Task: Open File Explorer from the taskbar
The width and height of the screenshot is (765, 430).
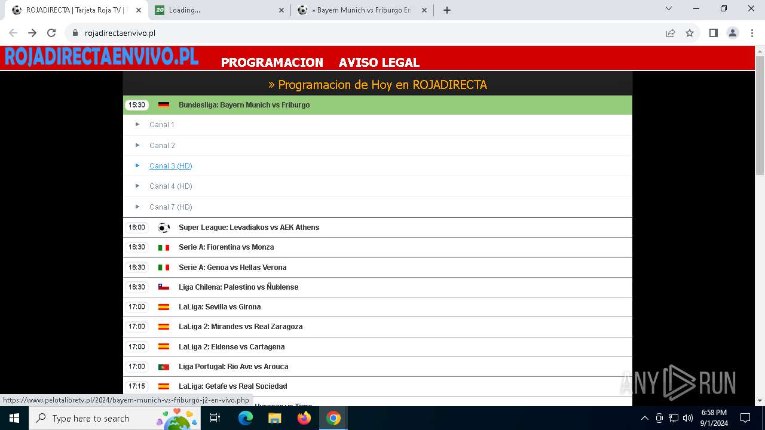Action: [275, 418]
